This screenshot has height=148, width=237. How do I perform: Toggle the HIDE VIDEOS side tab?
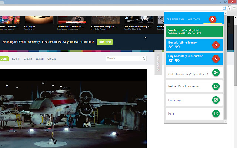(x=158, y=63)
